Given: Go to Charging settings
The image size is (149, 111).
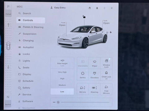Looking at the screenshot, I should coord(26,40).
